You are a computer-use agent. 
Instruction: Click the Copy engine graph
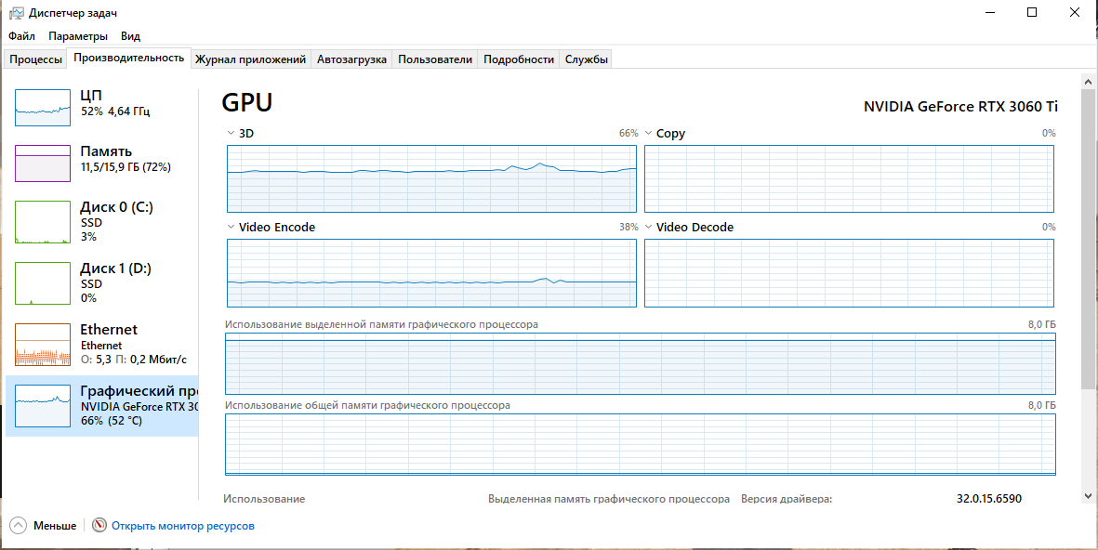849,178
